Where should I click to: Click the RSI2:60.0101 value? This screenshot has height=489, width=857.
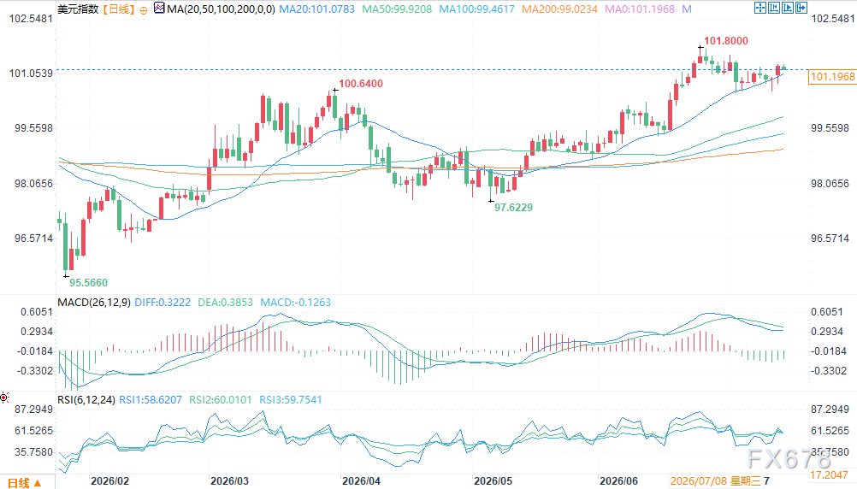tap(221, 400)
